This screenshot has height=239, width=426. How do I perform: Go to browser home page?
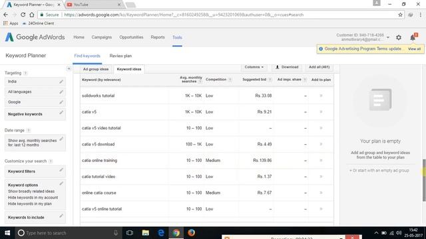click(32, 15)
